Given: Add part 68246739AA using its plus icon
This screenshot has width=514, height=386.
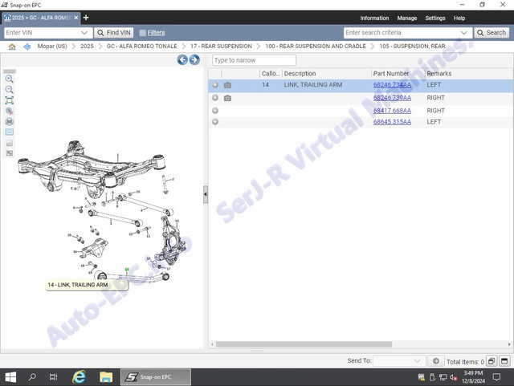Looking at the screenshot, I should 215,98.
